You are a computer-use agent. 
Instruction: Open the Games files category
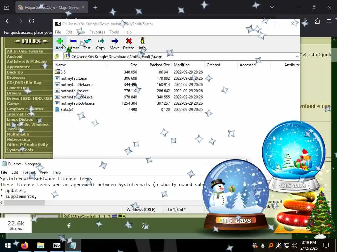[x=13, y=104]
